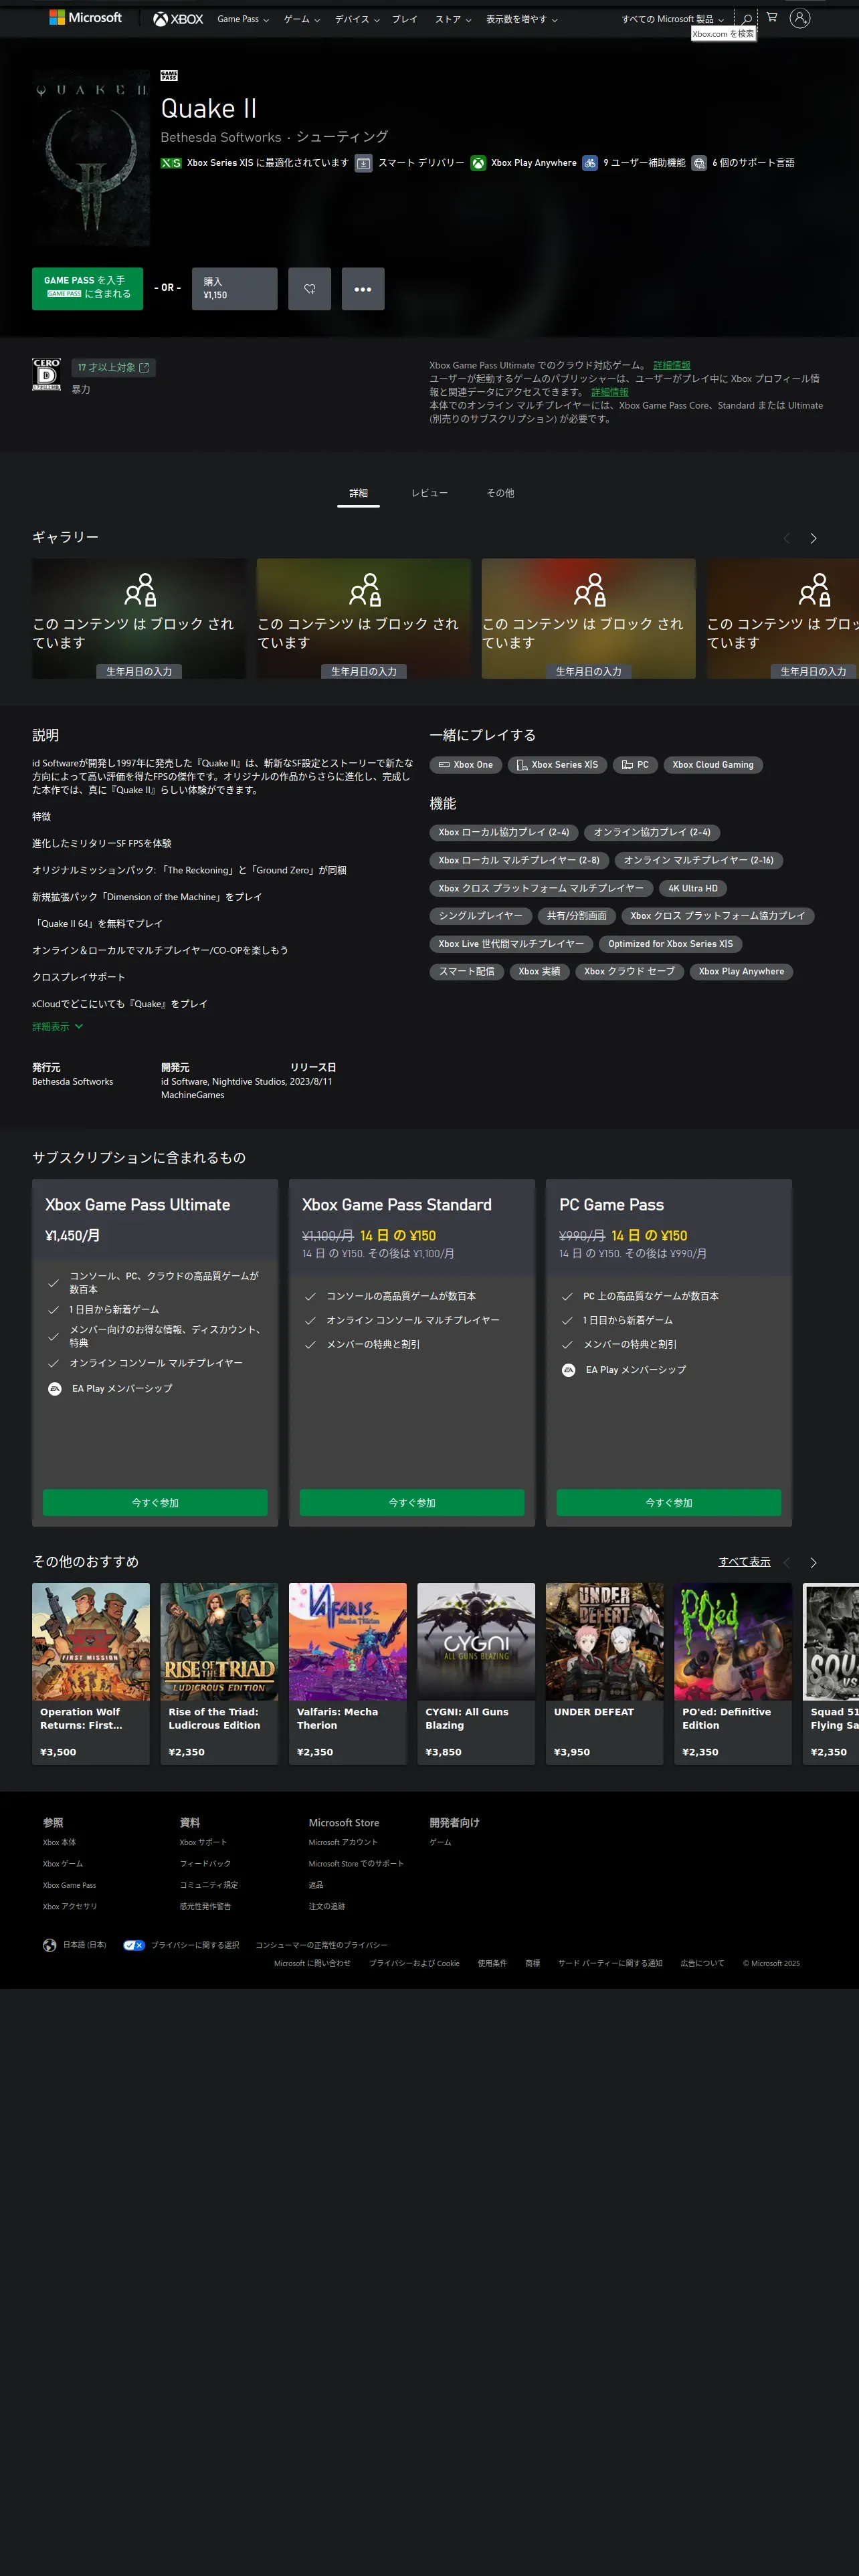
Task: Join PC Game Pass 今すぐ参加
Action: click(x=669, y=1503)
